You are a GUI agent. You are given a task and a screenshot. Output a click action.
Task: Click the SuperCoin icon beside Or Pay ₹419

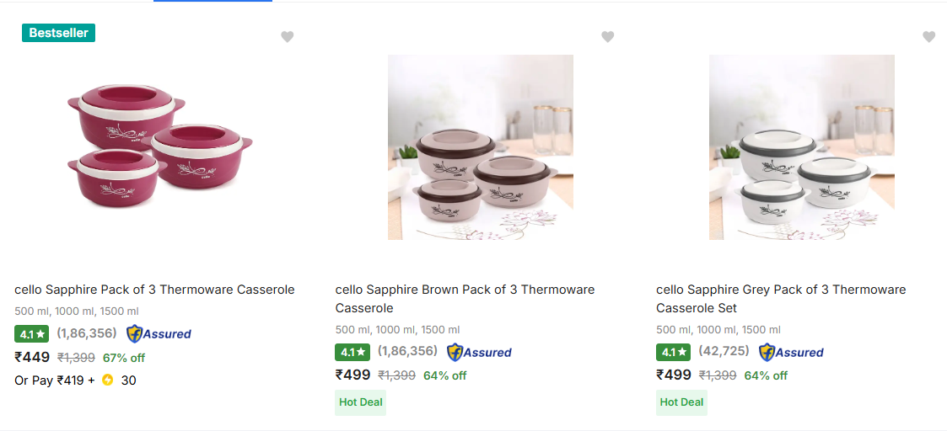tap(107, 380)
